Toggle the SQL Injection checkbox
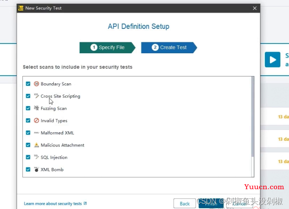This screenshot has height=209, width=289. click(28, 157)
